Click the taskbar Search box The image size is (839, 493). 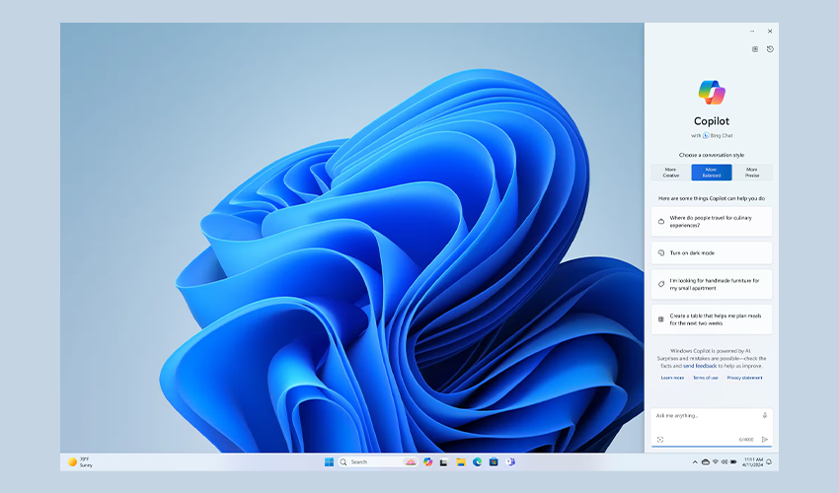378,462
